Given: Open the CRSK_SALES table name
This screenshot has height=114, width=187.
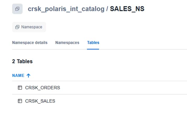Looking at the screenshot, I should point(40,101).
